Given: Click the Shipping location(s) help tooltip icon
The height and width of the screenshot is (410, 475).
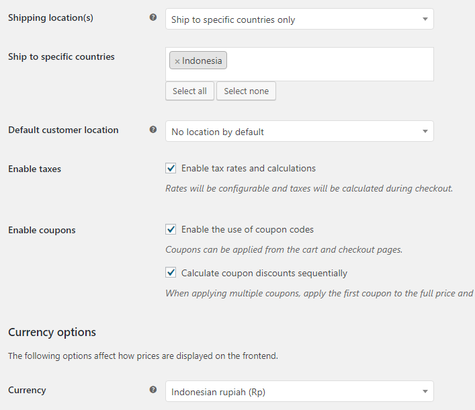Looking at the screenshot, I should click(x=153, y=17).
